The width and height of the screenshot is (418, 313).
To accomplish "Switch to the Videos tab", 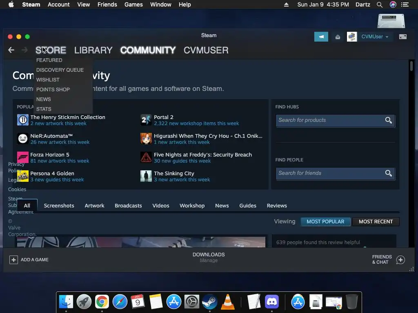I will [x=161, y=205].
